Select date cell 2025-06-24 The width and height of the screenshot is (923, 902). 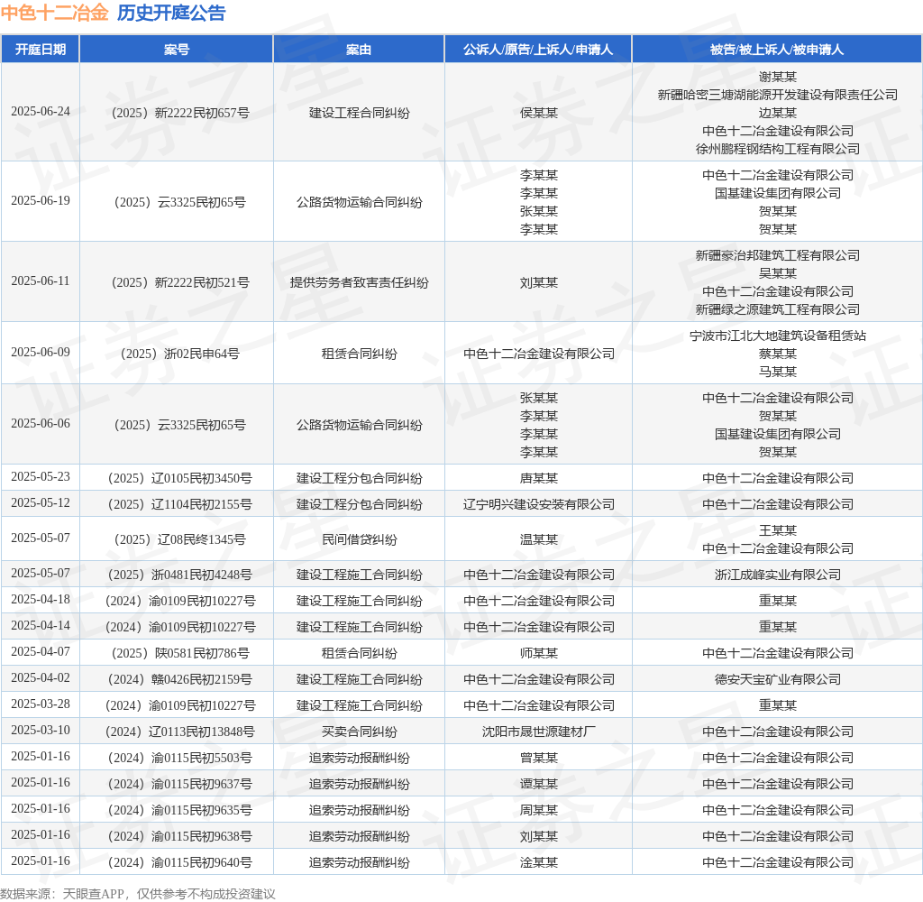[41, 111]
